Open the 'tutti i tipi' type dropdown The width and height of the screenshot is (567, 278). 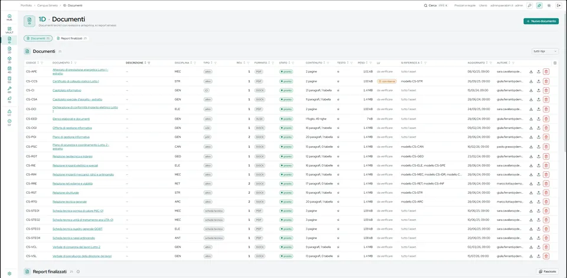coord(545,51)
